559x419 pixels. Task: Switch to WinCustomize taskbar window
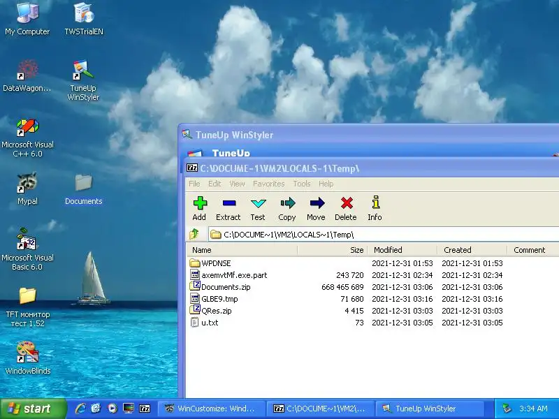[x=212, y=409]
